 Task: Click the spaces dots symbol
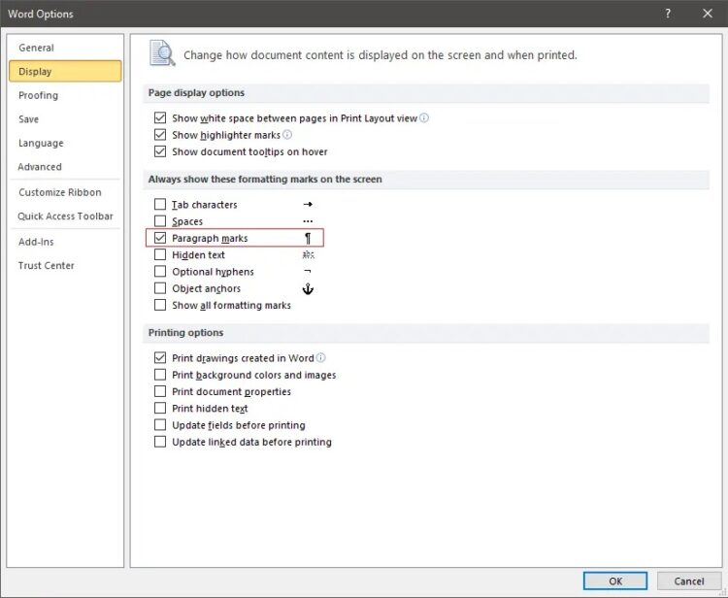pyautogui.click(x=308, y=221)
